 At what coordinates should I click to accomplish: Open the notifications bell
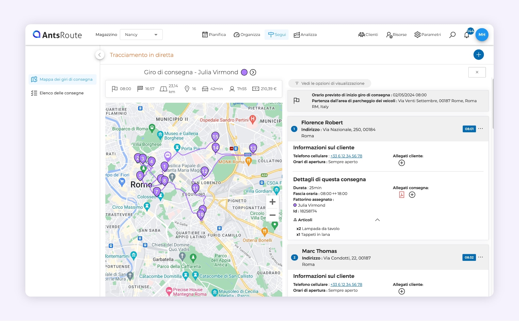[x=466, y=35]
